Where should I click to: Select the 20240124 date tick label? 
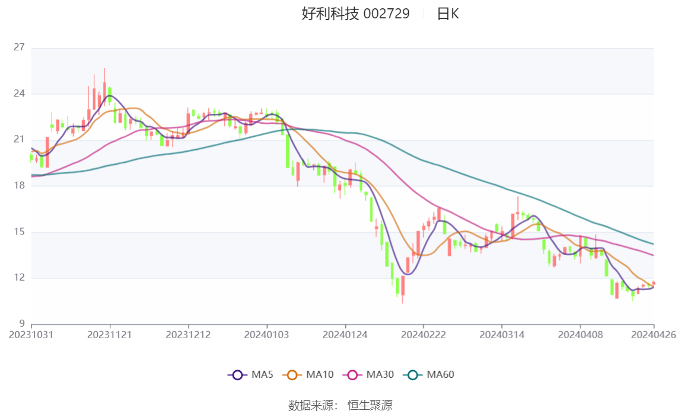[345, 335]
